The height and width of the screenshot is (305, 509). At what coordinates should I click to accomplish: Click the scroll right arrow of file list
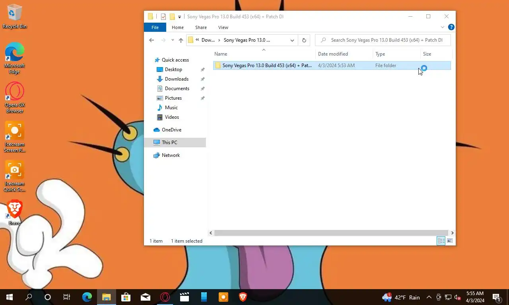[452, 233]
